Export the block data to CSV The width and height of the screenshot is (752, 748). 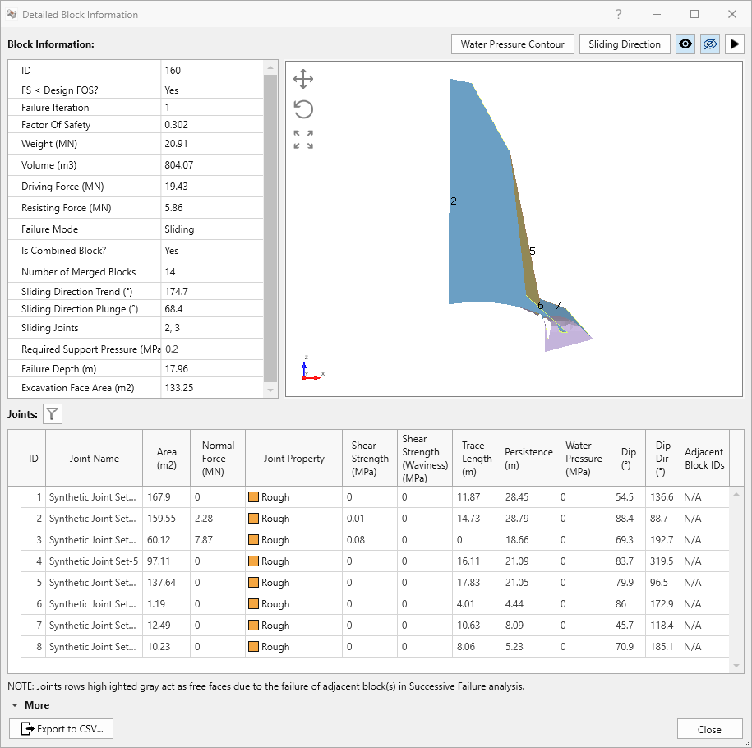point(62,729)
